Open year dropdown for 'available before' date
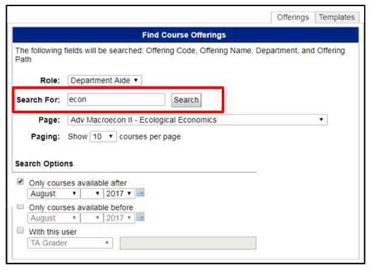This screenshot has height=270, width=372. (119, 218)
